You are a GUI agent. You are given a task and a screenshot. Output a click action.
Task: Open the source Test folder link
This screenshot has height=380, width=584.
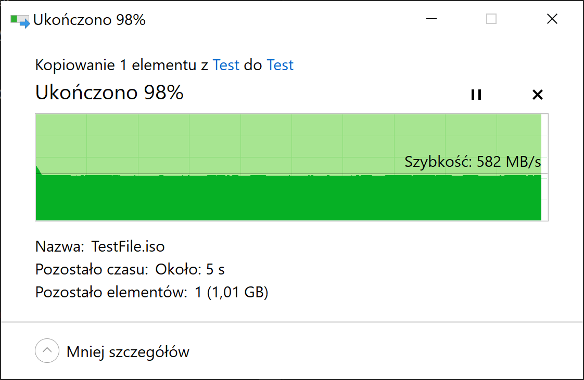[226, 65]
